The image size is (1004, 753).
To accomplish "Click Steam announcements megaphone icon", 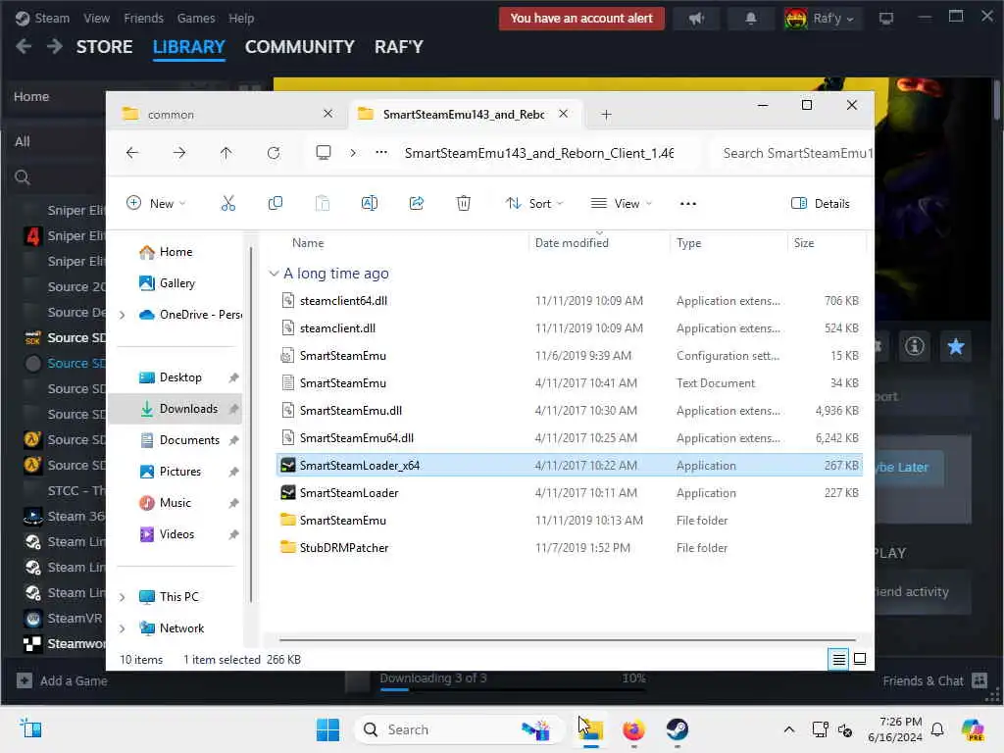I will (x=697, y=19).
